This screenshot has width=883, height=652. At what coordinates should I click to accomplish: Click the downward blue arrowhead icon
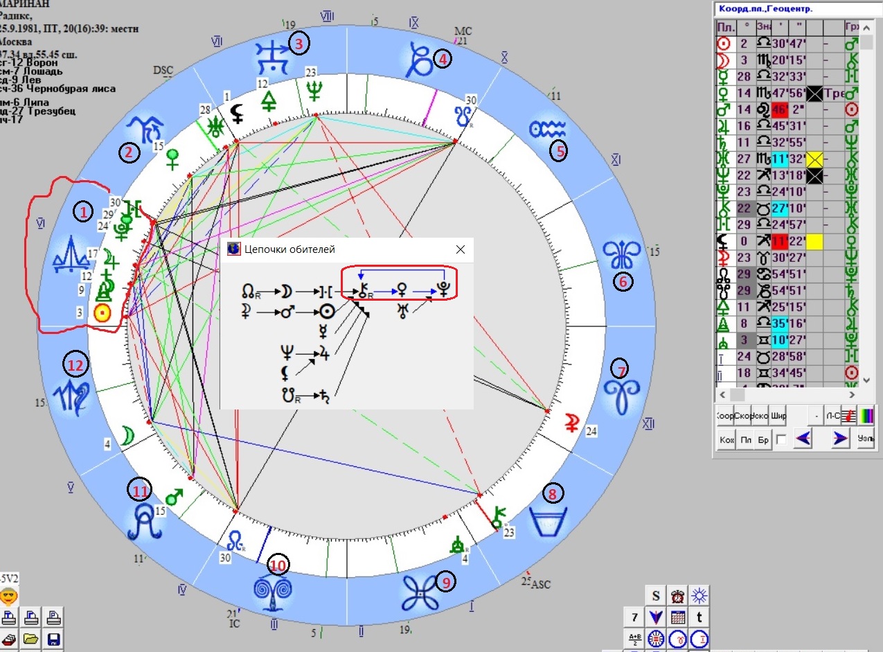coord(656,617)
